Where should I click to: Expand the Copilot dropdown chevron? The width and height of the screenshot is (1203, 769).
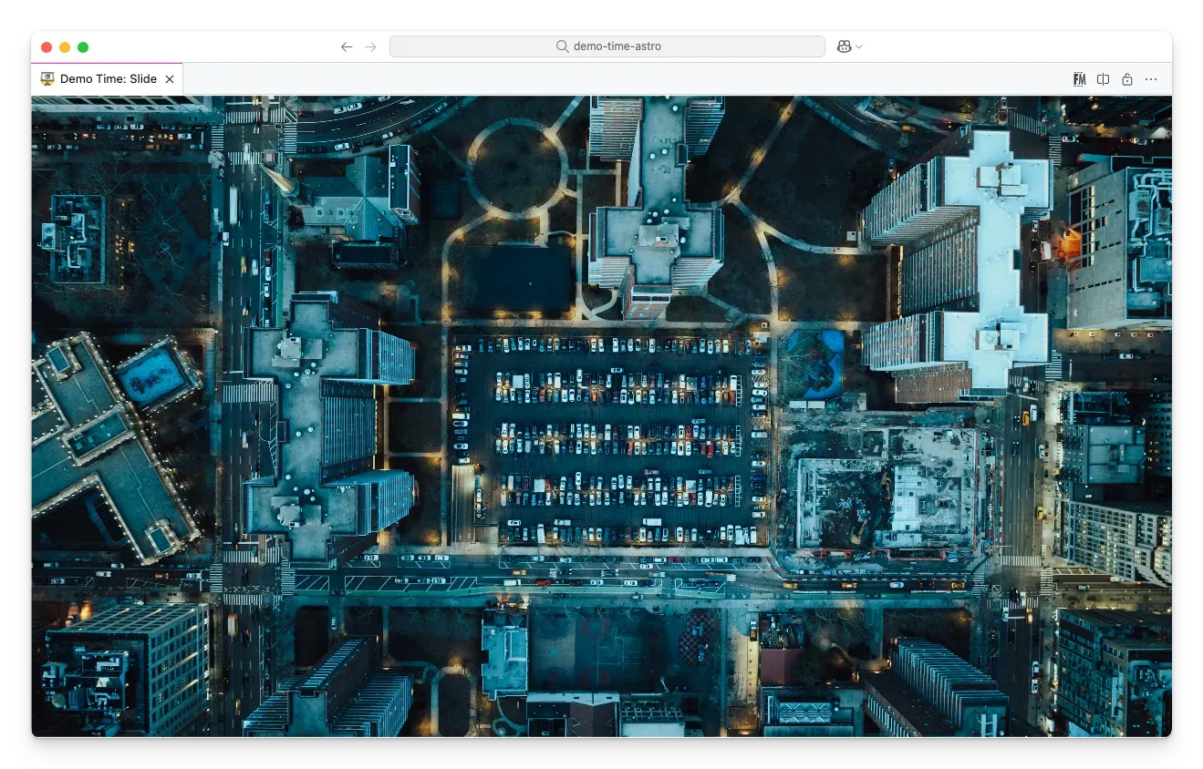[x=859, y=47]
